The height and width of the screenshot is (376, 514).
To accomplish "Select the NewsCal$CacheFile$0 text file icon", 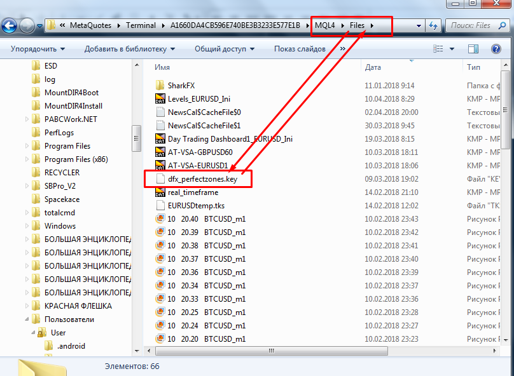I will (160, 112).
